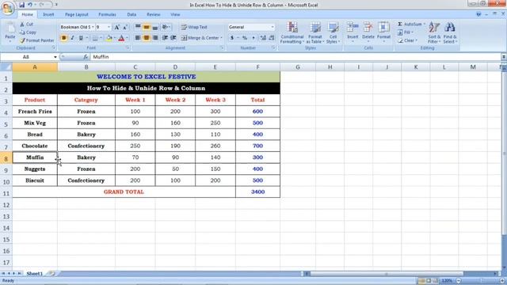Open Conditional Formatting menu
The image size is (507, 285).
tap(292, 32)
